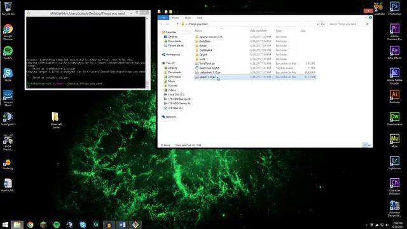Open the View ribbon tab
This screenshot has width=407, height=229.
pos(199,18)
